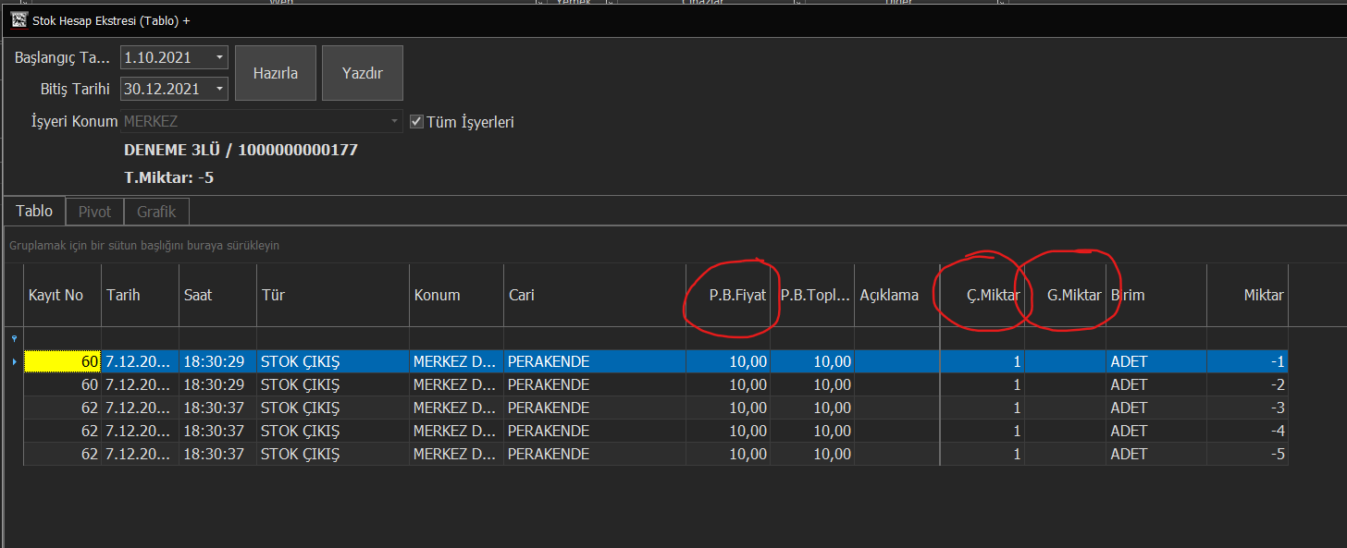Click the Tür filter row cell
Viewport: 1347px width, 548px height.
[x=333, y=338]
